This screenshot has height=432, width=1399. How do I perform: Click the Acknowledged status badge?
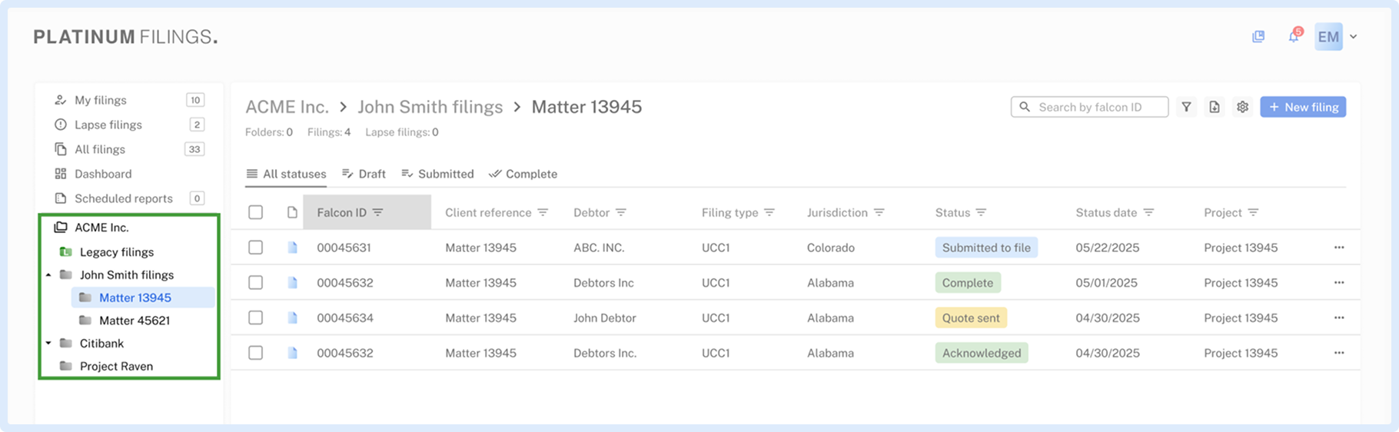tap(982, 353)
